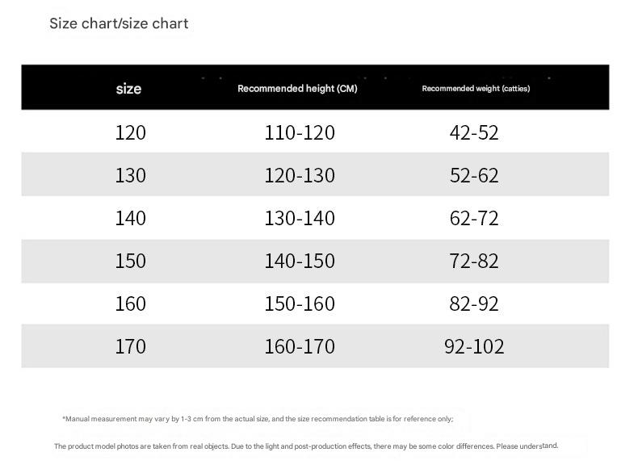638x473 pixels.
Task: Click the weight range 52-62
Action: pos(474,175)
